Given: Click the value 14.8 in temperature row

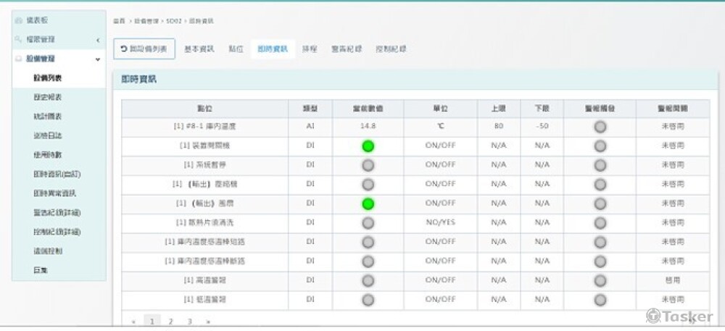Looking at the screenshot, I should (368, 126).
